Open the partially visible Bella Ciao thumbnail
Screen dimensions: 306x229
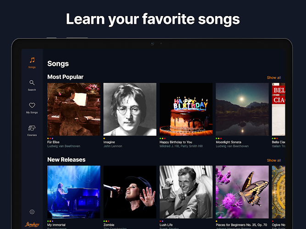(x=278, y=109)
